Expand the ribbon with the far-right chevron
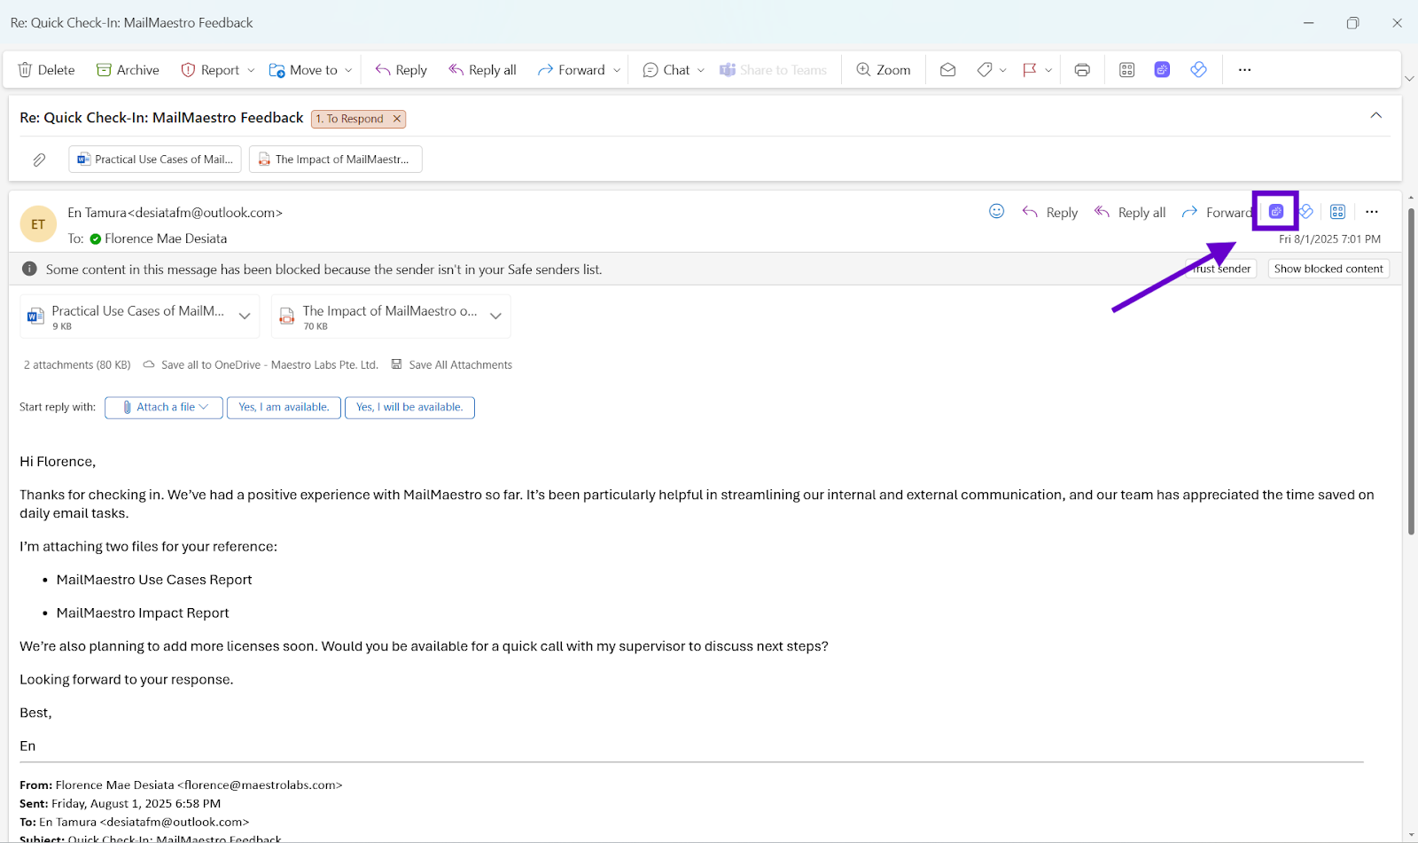The width and height of the screenshot is (1418, 843). tap(1409, 79)
